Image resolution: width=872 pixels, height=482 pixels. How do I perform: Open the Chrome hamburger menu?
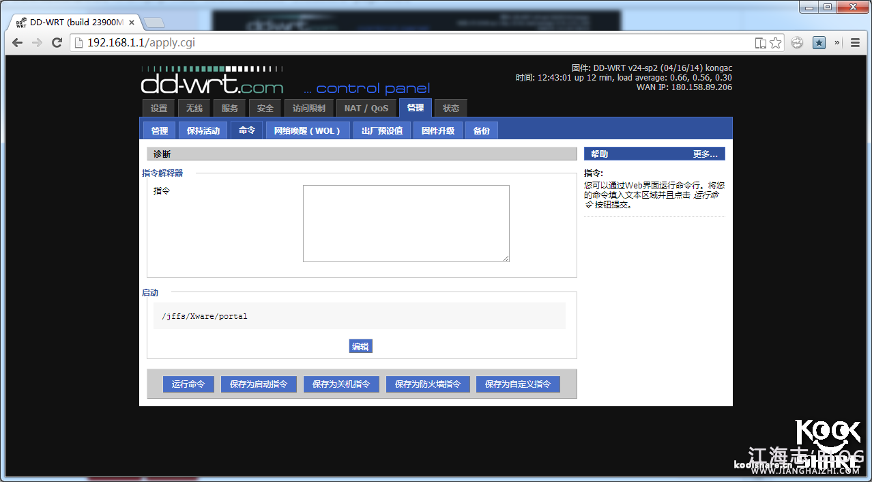(x=855, y=43)
